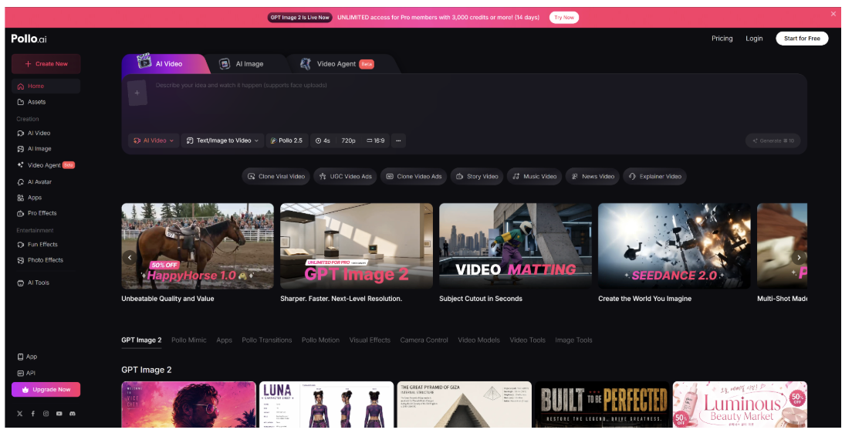Open Fun Effects in the sidebar

pyautogui.click(x=46, y=245)
